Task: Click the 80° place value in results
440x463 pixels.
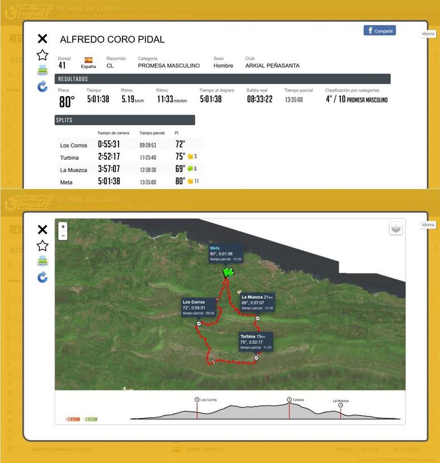Action: 67,101
